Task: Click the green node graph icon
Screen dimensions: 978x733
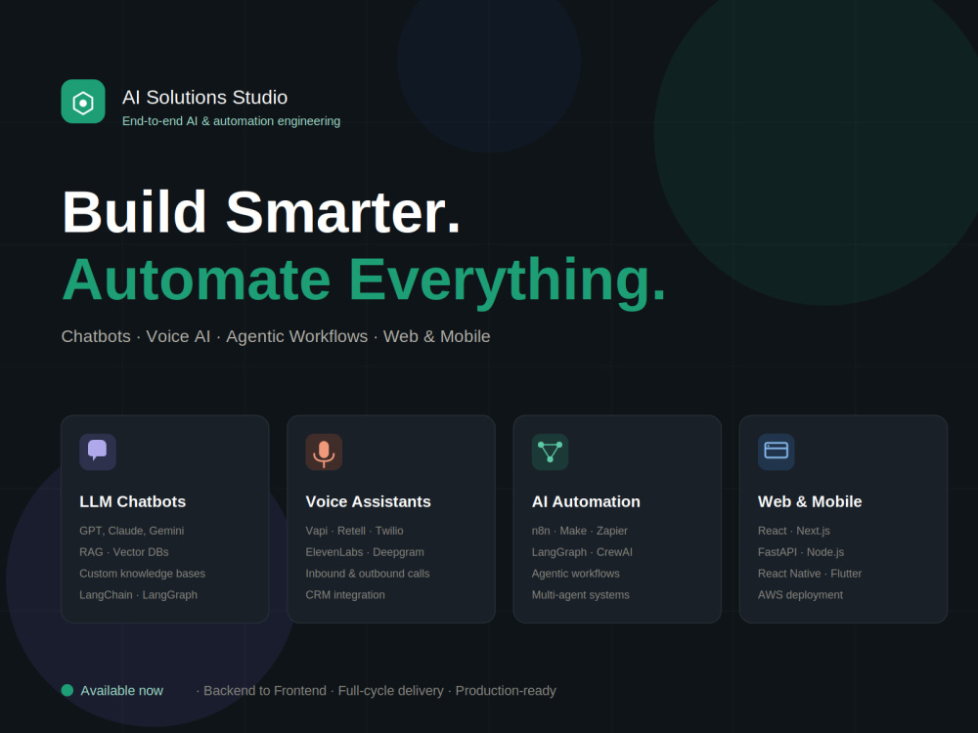Action: click(x=550, y=452)
